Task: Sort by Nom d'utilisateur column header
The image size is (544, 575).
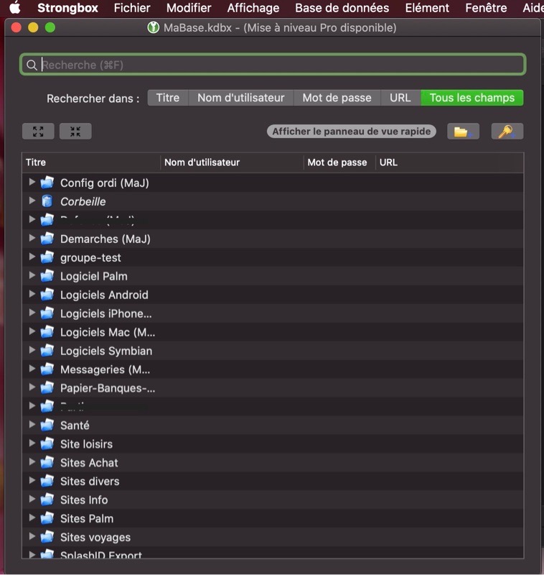Action: tap(202, 162)
